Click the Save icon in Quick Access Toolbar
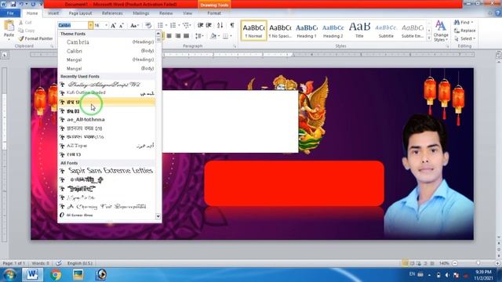502x282 pixels. click(x=13, y=4)
